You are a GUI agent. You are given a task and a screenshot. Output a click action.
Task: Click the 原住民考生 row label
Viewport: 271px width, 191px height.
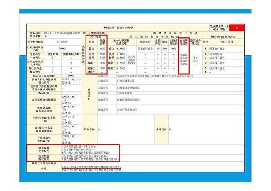[35, 68]
